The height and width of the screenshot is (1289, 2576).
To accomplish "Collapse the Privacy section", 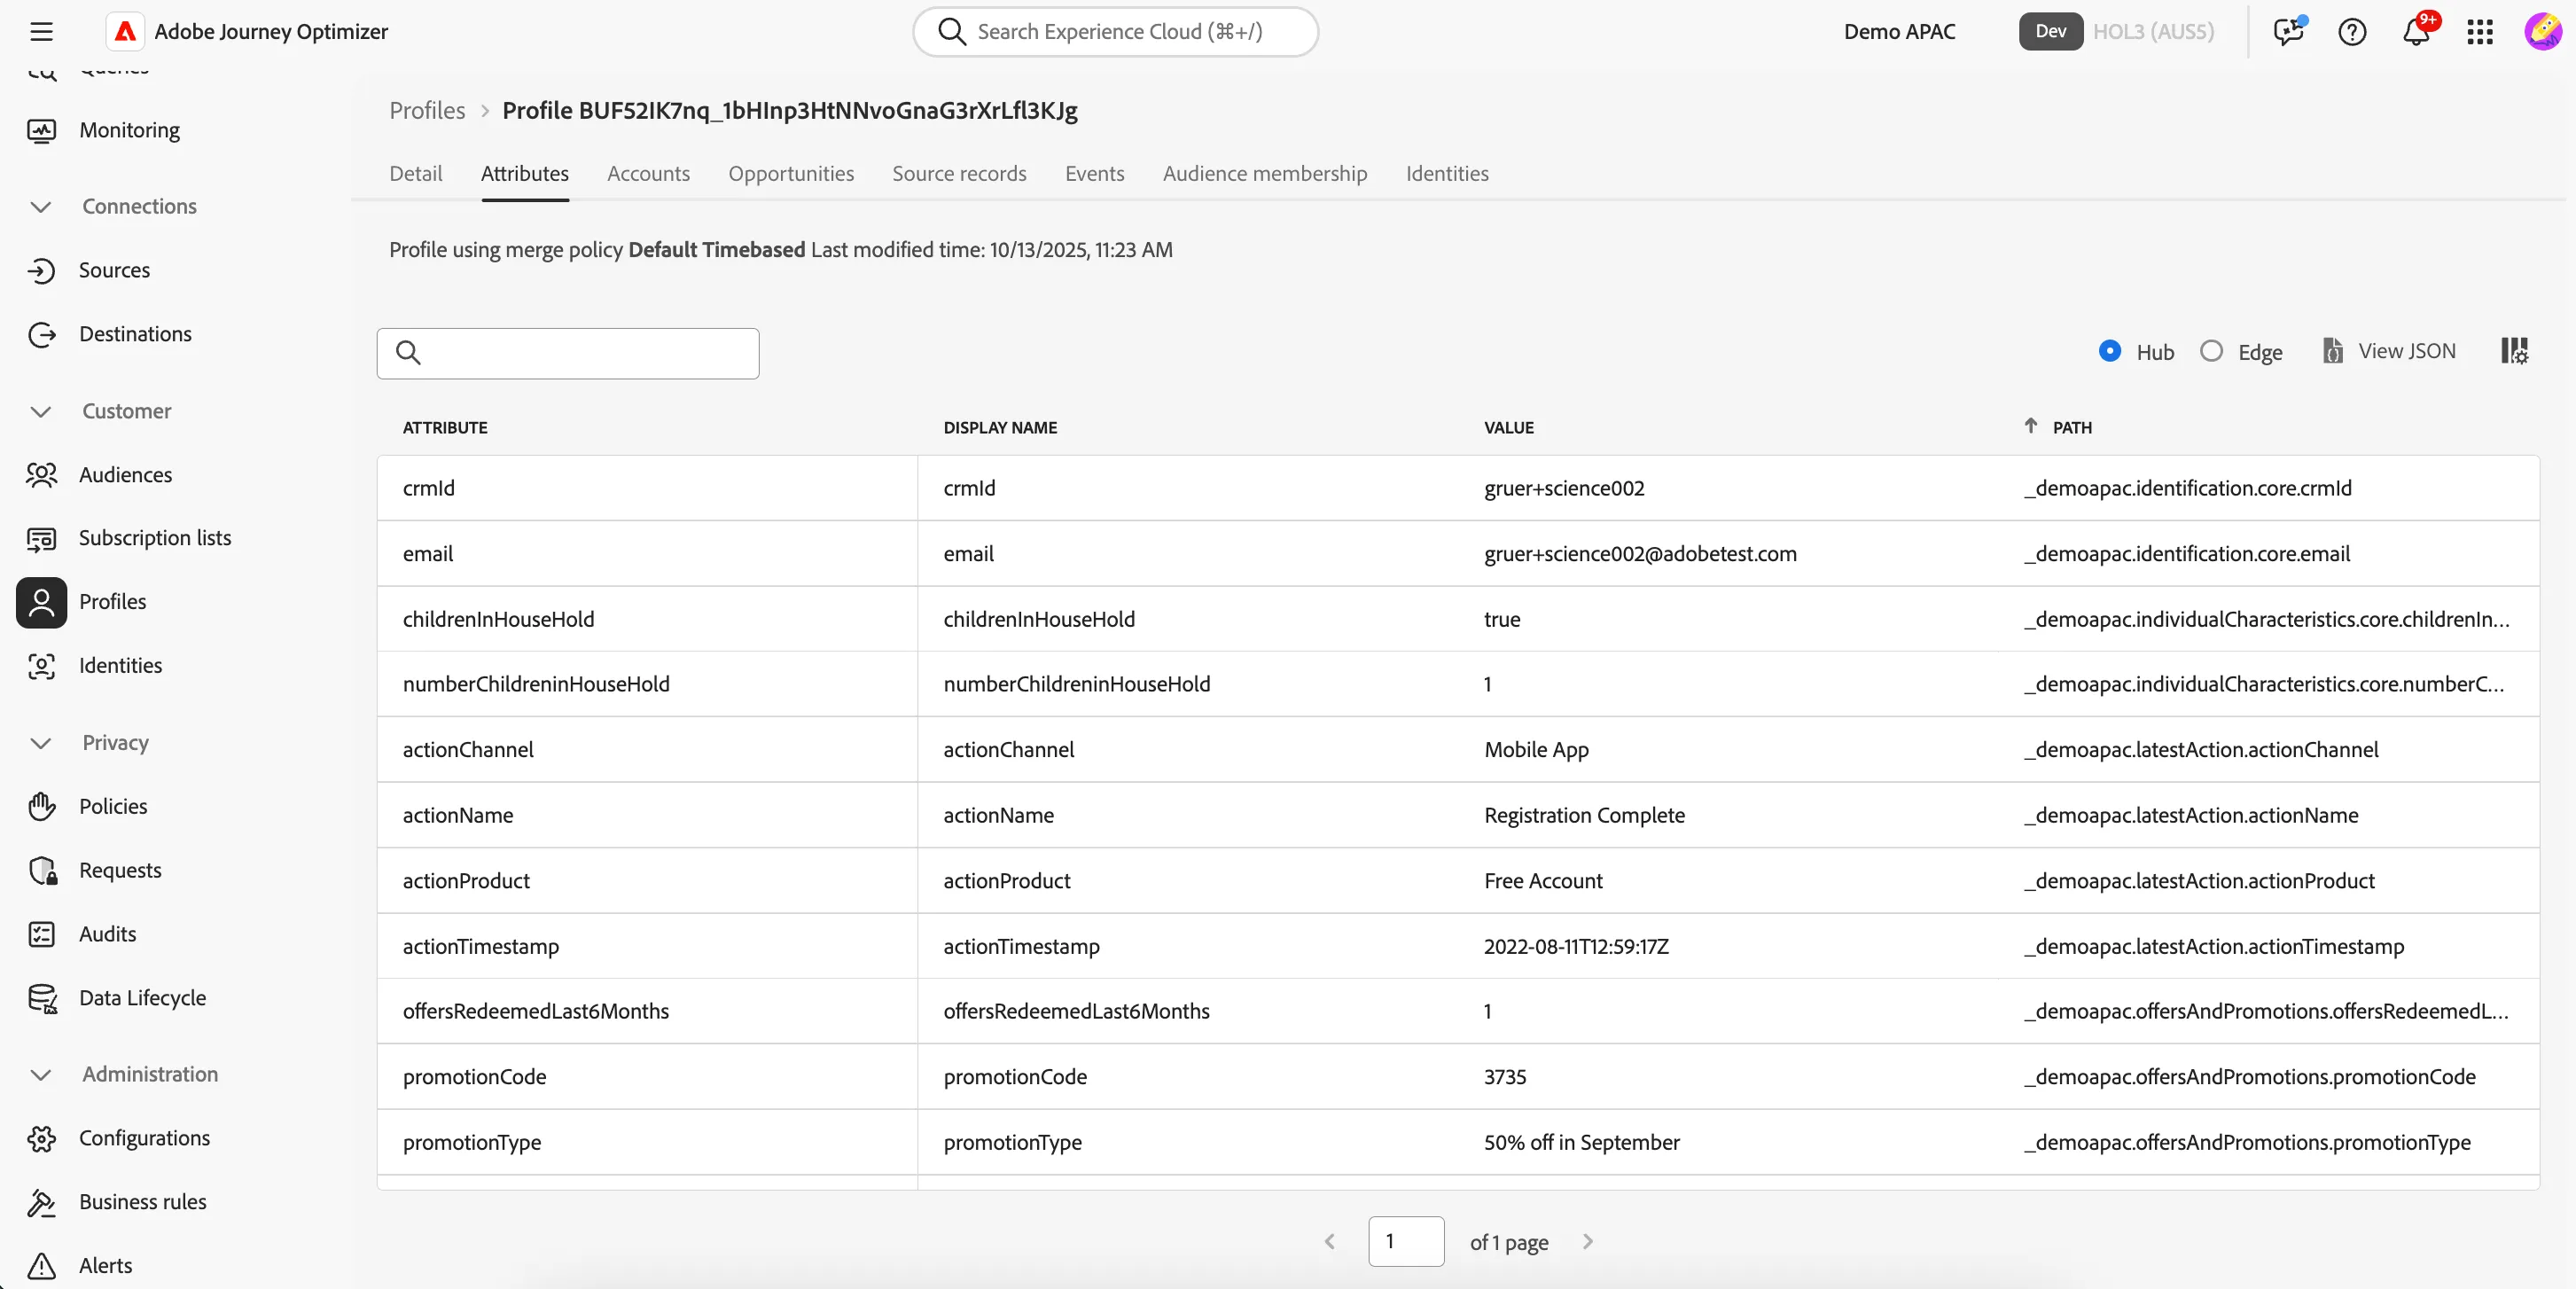I will (x=41, y=743).
